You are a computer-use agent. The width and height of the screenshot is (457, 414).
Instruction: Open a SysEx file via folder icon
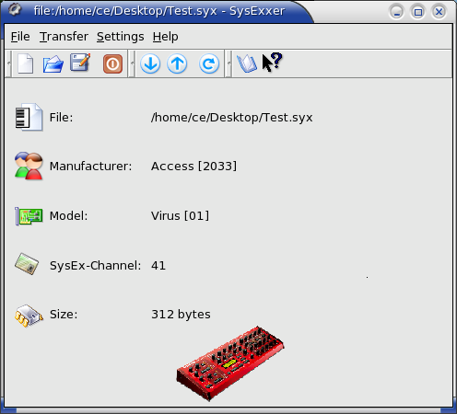click(53, 63)
